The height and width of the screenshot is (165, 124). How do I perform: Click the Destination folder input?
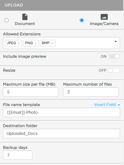pos(62,134)
